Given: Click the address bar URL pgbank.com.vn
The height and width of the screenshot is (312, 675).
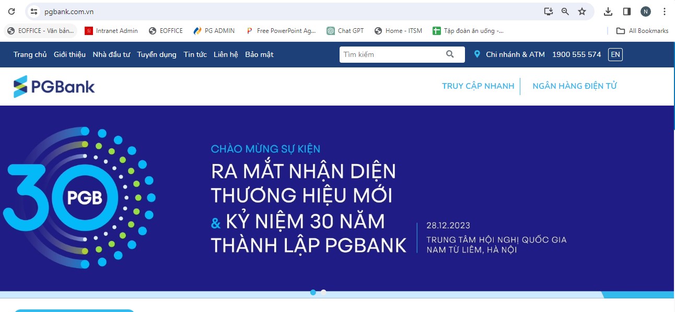Looking at the screenshot, I should point(69,11).
